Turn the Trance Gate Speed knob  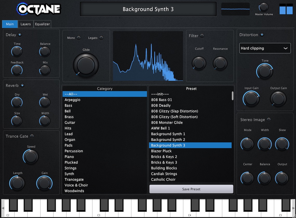[x=31, y=157]
